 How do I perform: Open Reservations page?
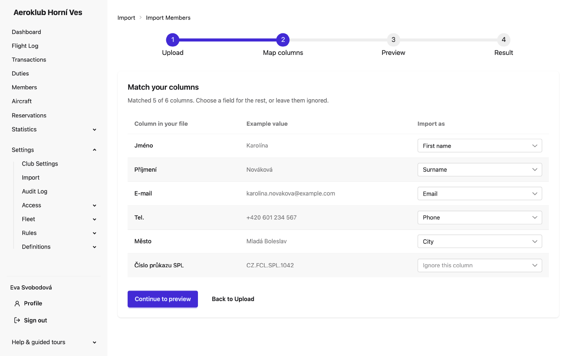tap(29, 116)
